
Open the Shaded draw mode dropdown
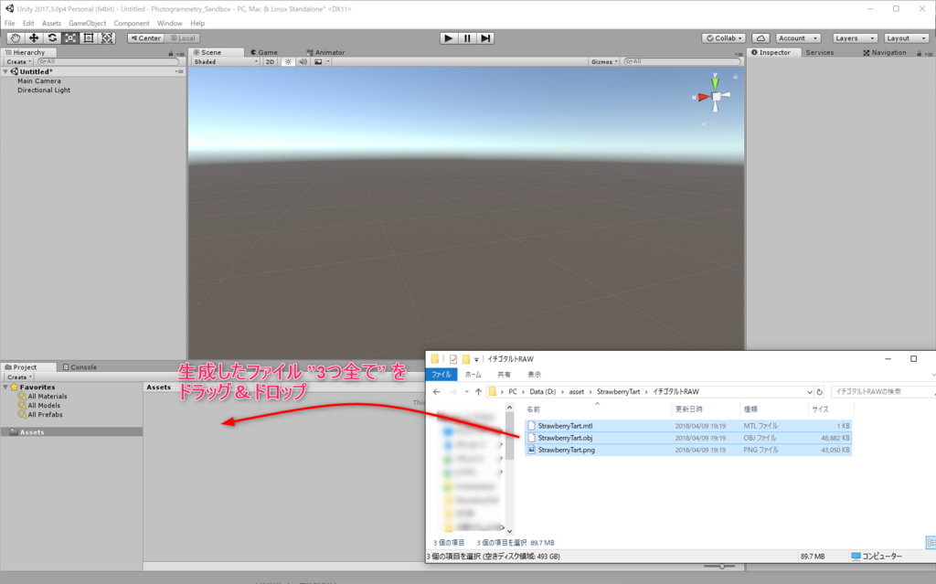point(225,61)
